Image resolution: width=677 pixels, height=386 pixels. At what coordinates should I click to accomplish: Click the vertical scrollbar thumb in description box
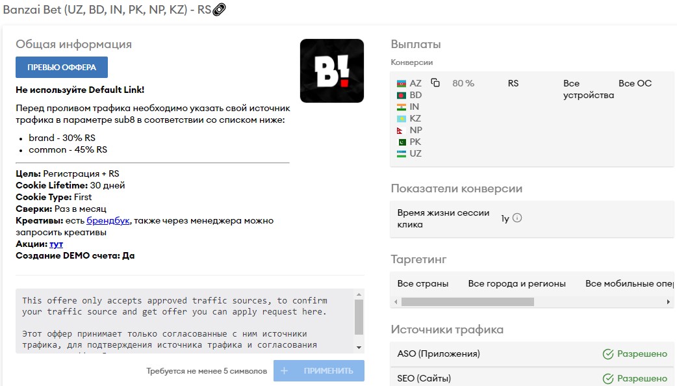pos(359,317)
